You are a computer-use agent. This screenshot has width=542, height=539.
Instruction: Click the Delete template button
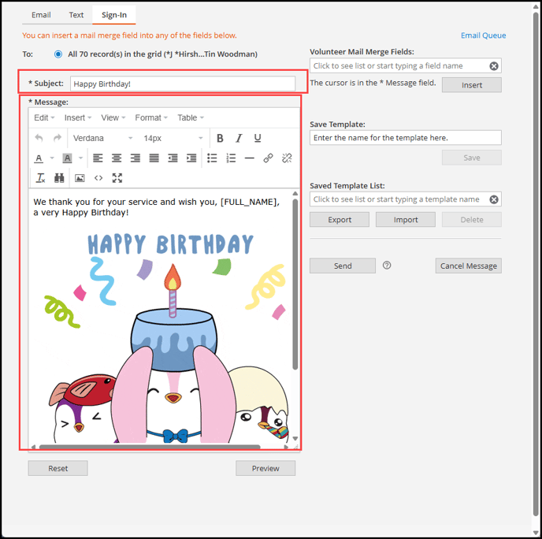tap(471, 220)
